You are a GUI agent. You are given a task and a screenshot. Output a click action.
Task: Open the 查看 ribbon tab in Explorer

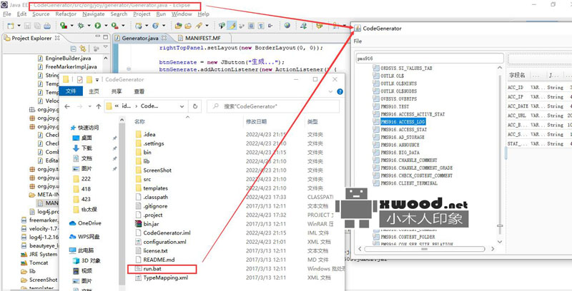tap(139, 91)
